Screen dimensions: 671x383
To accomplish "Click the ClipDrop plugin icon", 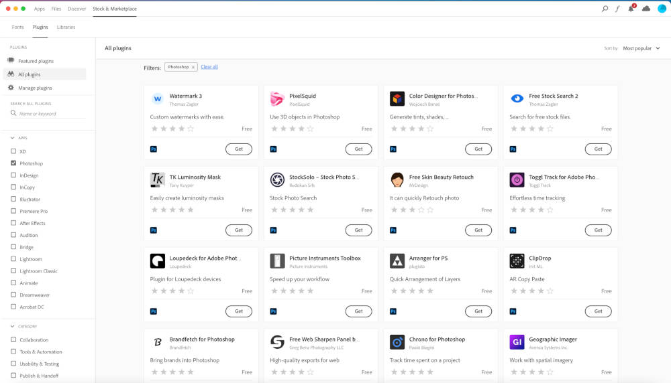I will [x=517, y=261].
